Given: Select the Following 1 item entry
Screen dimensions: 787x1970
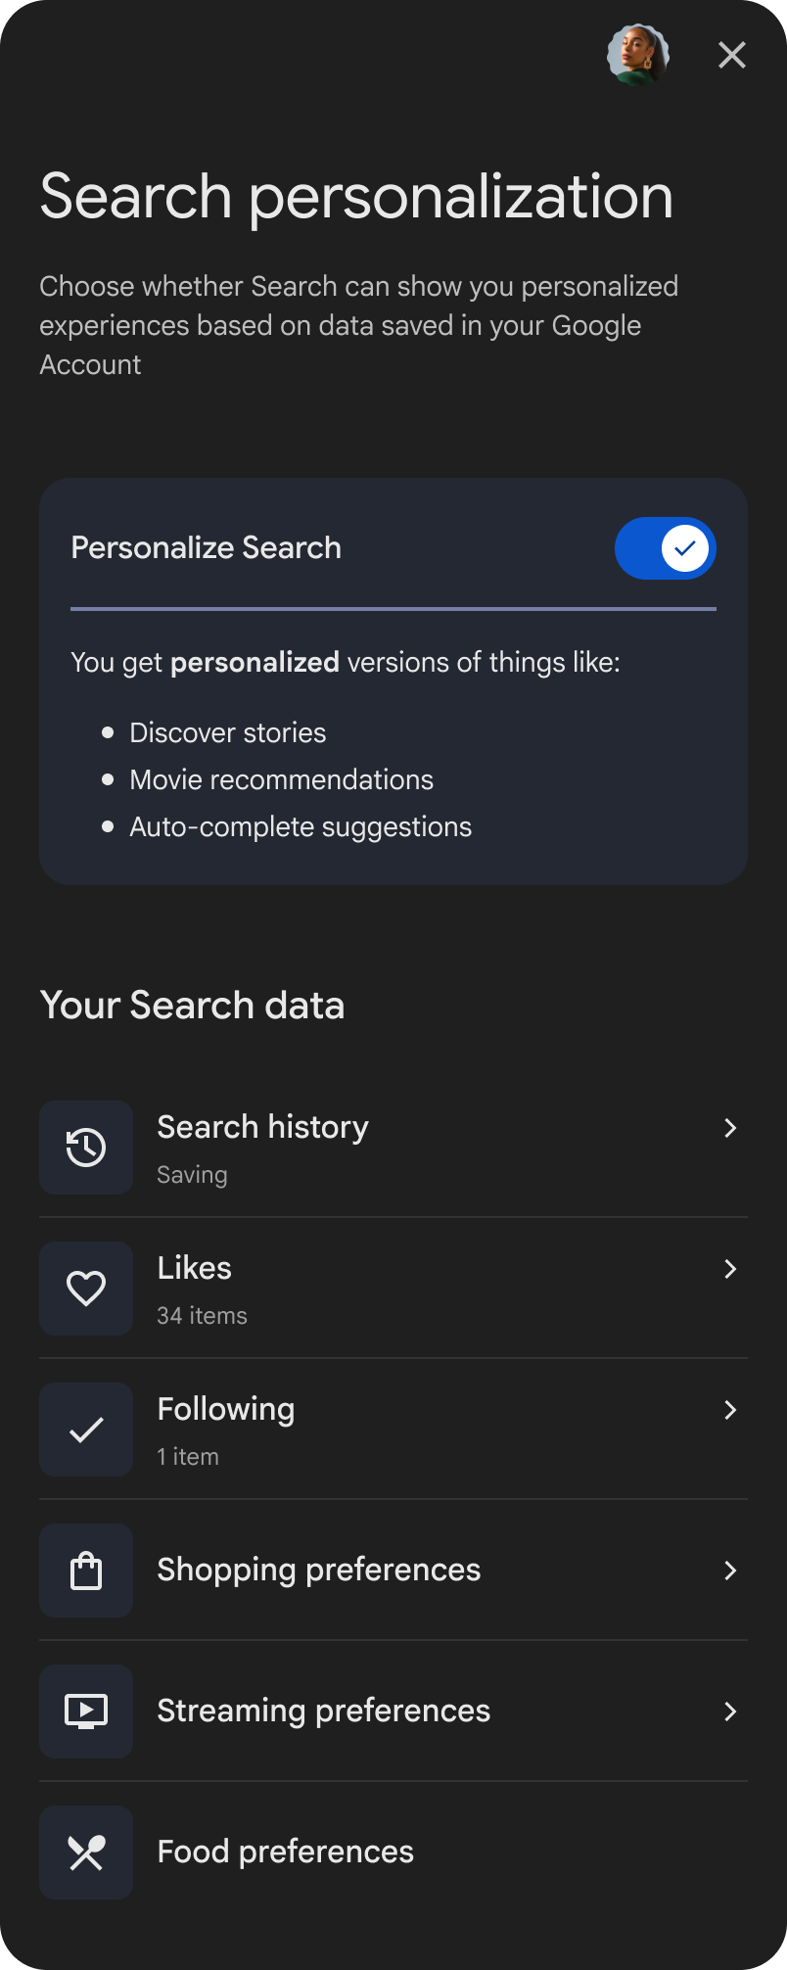Looking at the screenshot, I should (x=226, y=1410).
